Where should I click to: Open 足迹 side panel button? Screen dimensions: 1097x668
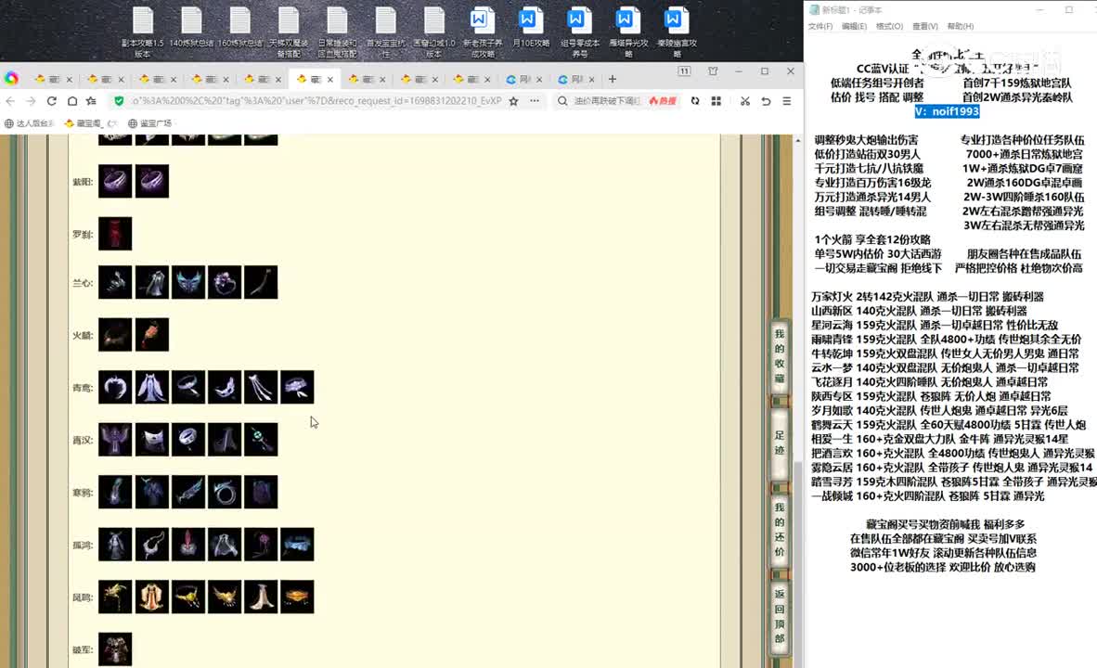pyautogui.click(x=780, y=442)
